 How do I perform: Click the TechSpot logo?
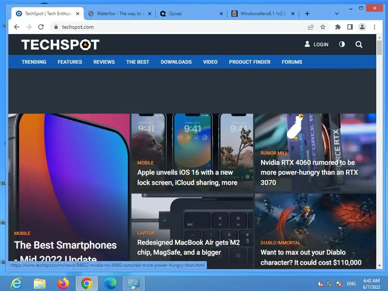[60, 45]
